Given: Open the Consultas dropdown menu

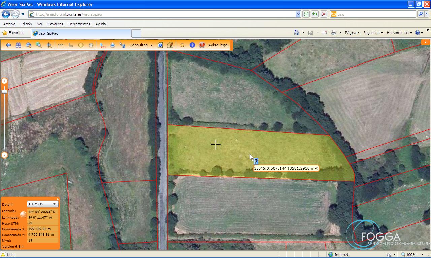Looking at the screenshot, I should [x=141, y=45].
